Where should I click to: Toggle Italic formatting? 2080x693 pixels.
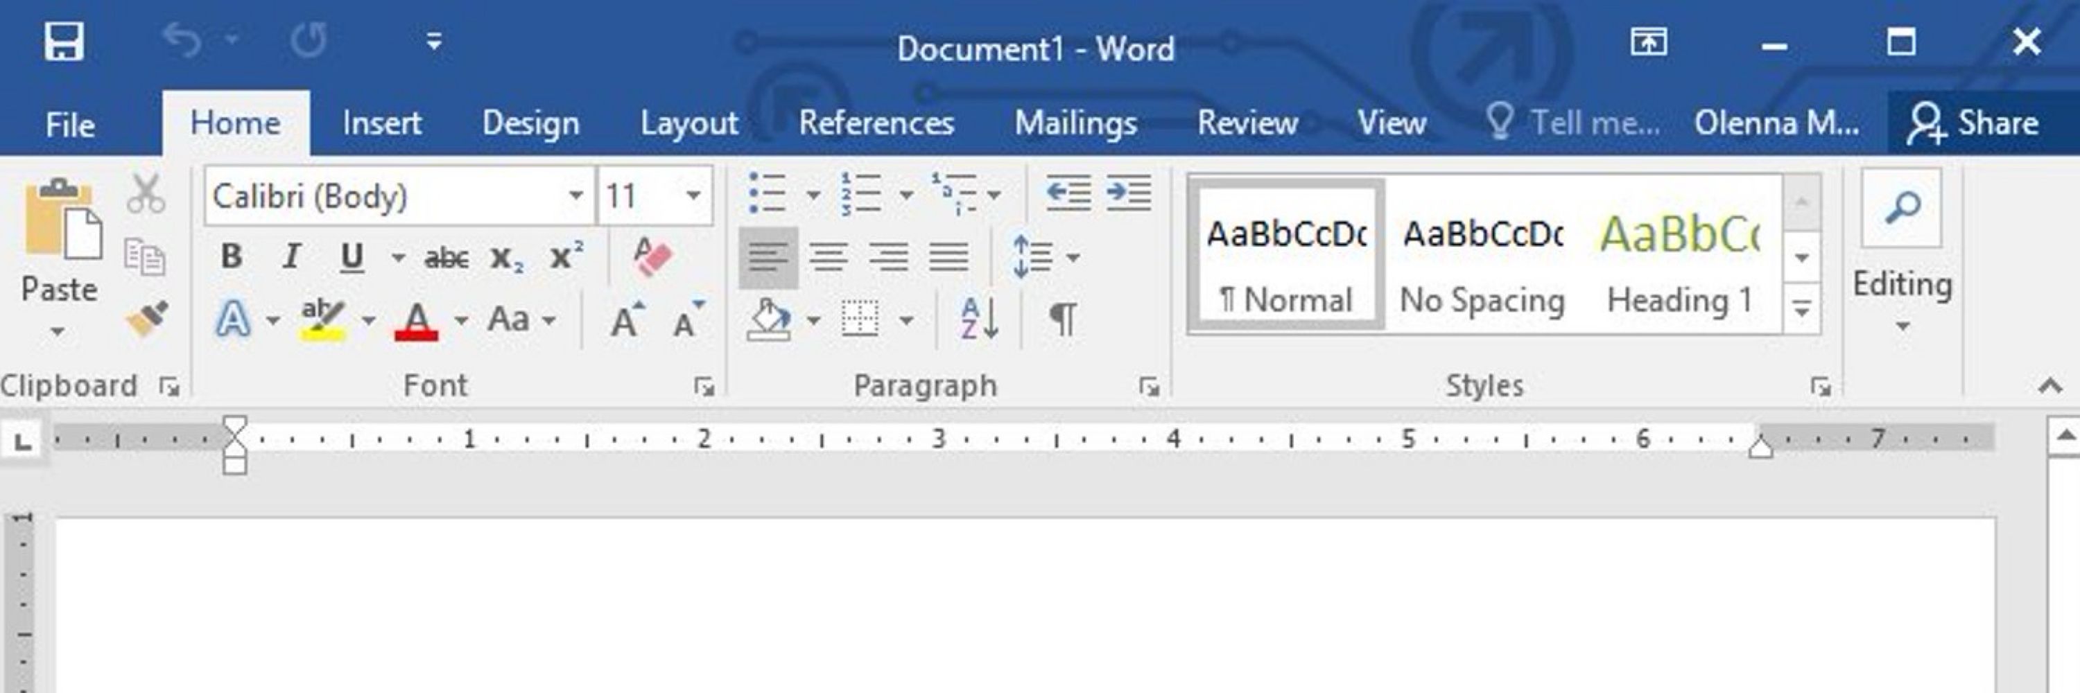[291, 256]
